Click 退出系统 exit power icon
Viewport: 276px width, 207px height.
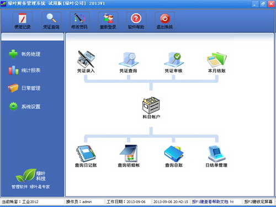(x=164, y=21)
